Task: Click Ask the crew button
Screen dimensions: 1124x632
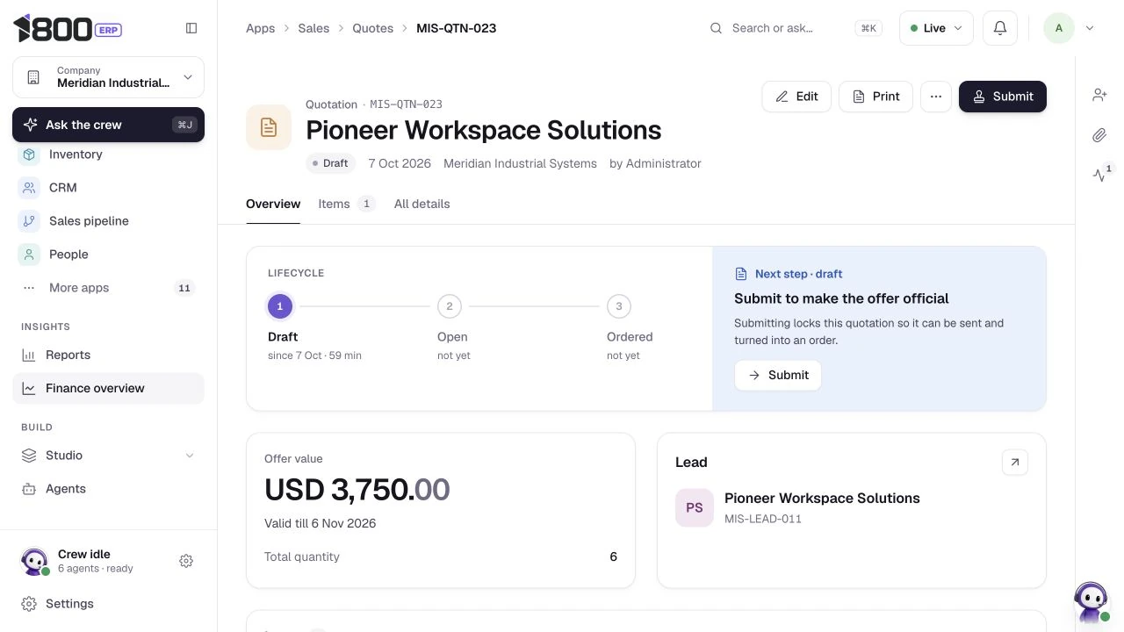Action: coord(109,125)
